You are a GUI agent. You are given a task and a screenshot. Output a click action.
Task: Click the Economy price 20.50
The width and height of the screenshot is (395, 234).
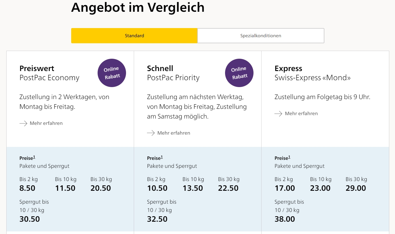click(x=101, y=188)
